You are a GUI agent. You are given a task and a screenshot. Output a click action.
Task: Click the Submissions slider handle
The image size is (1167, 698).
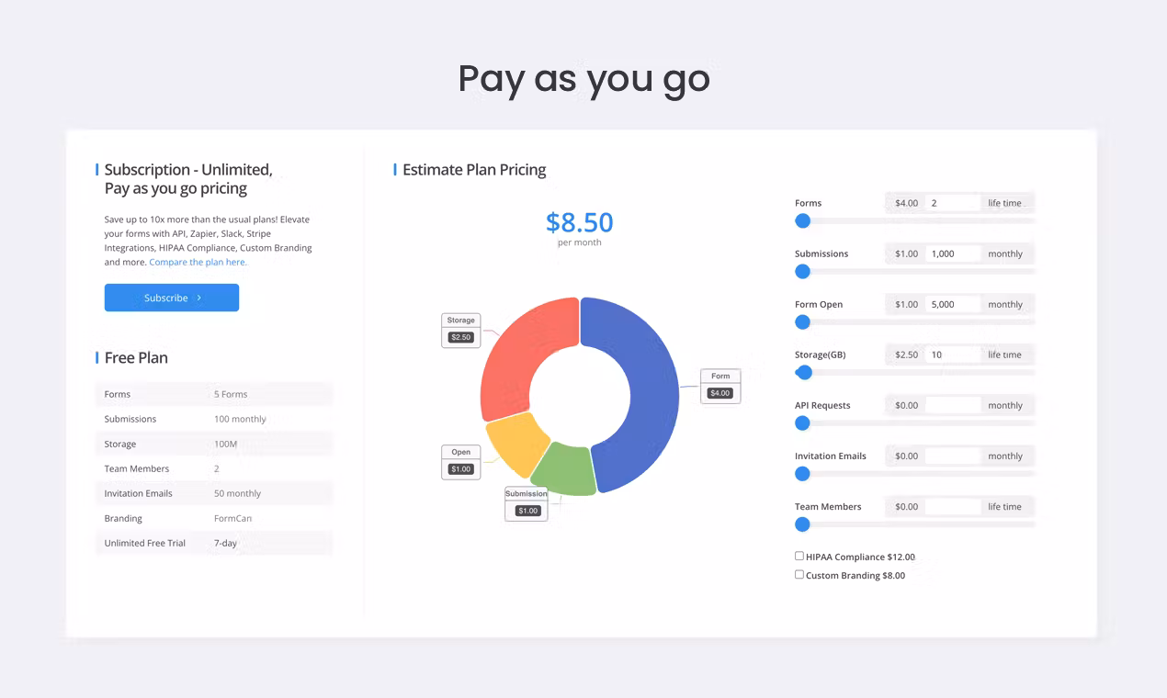point(802,271)
